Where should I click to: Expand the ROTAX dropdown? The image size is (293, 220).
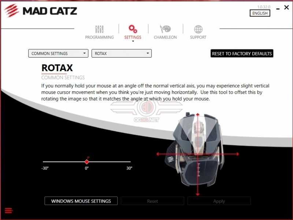point(122,54)
